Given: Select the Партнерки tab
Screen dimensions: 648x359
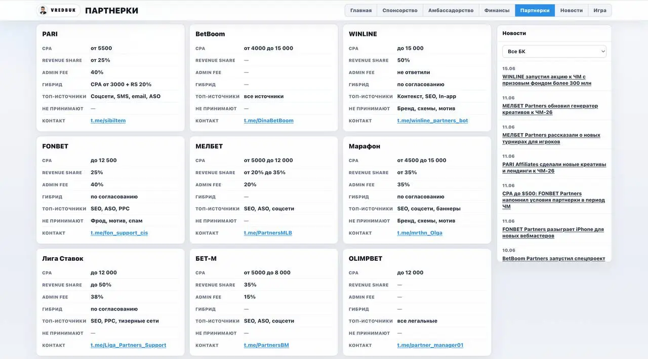Looking at the screenshot, I should pyautogui.click(x=535, y=10).
